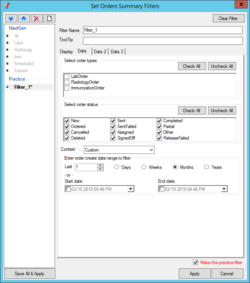The image size is (250, 283).
Task: Click Uncheck All for order types
Action: coord(222,66)
